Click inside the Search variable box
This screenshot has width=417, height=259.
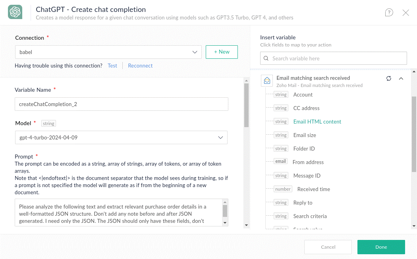click(x=338, y=58)
